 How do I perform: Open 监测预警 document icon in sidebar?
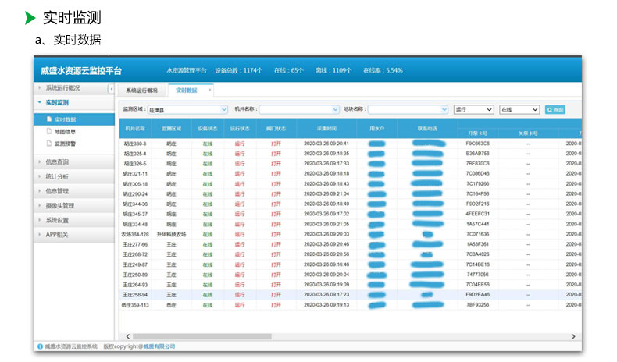coord(48,144)
